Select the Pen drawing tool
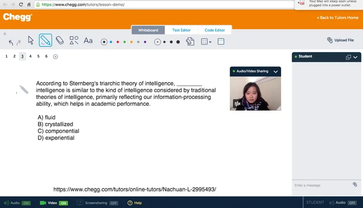This screenshot has width=363, height=208. click(45, 40)
